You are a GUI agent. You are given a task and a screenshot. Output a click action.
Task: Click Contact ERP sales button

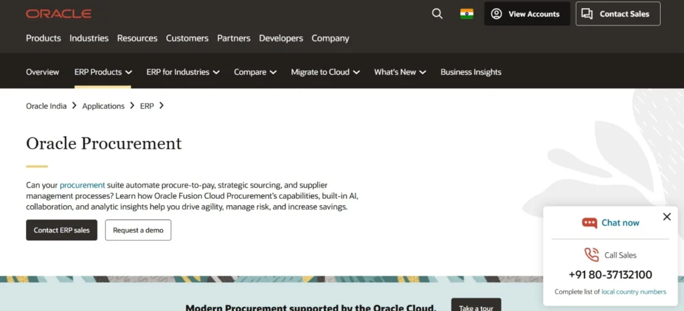click(61, 230)
